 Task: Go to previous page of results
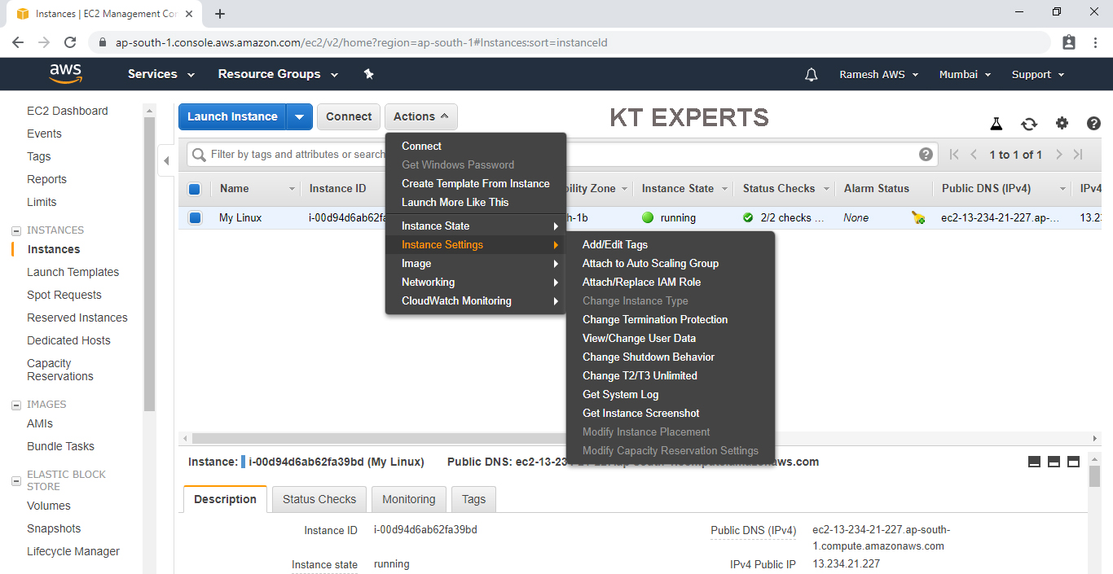click(x=974, y=155)
